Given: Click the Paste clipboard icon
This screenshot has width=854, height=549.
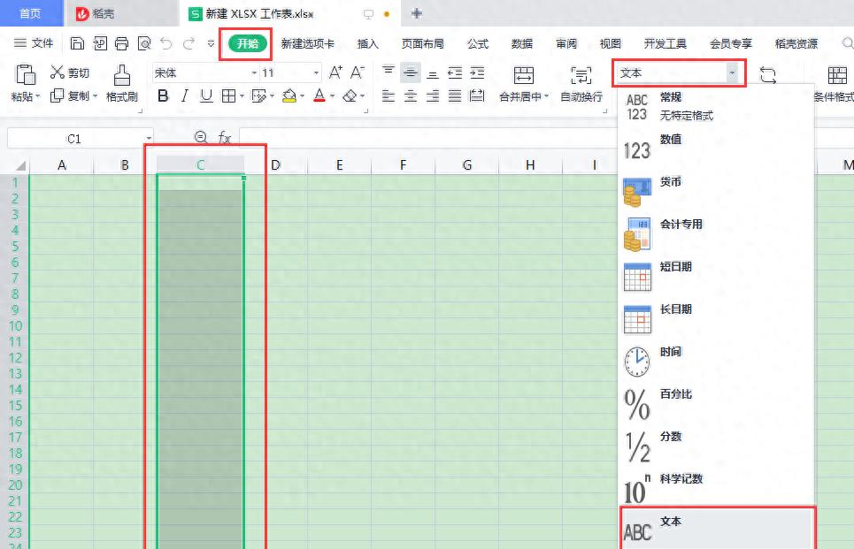Looking at the screenshot, I should 25,75.
